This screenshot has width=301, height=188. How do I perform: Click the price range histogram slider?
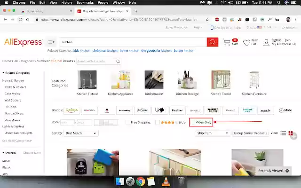pyautogui.click(x=106, y=122)
